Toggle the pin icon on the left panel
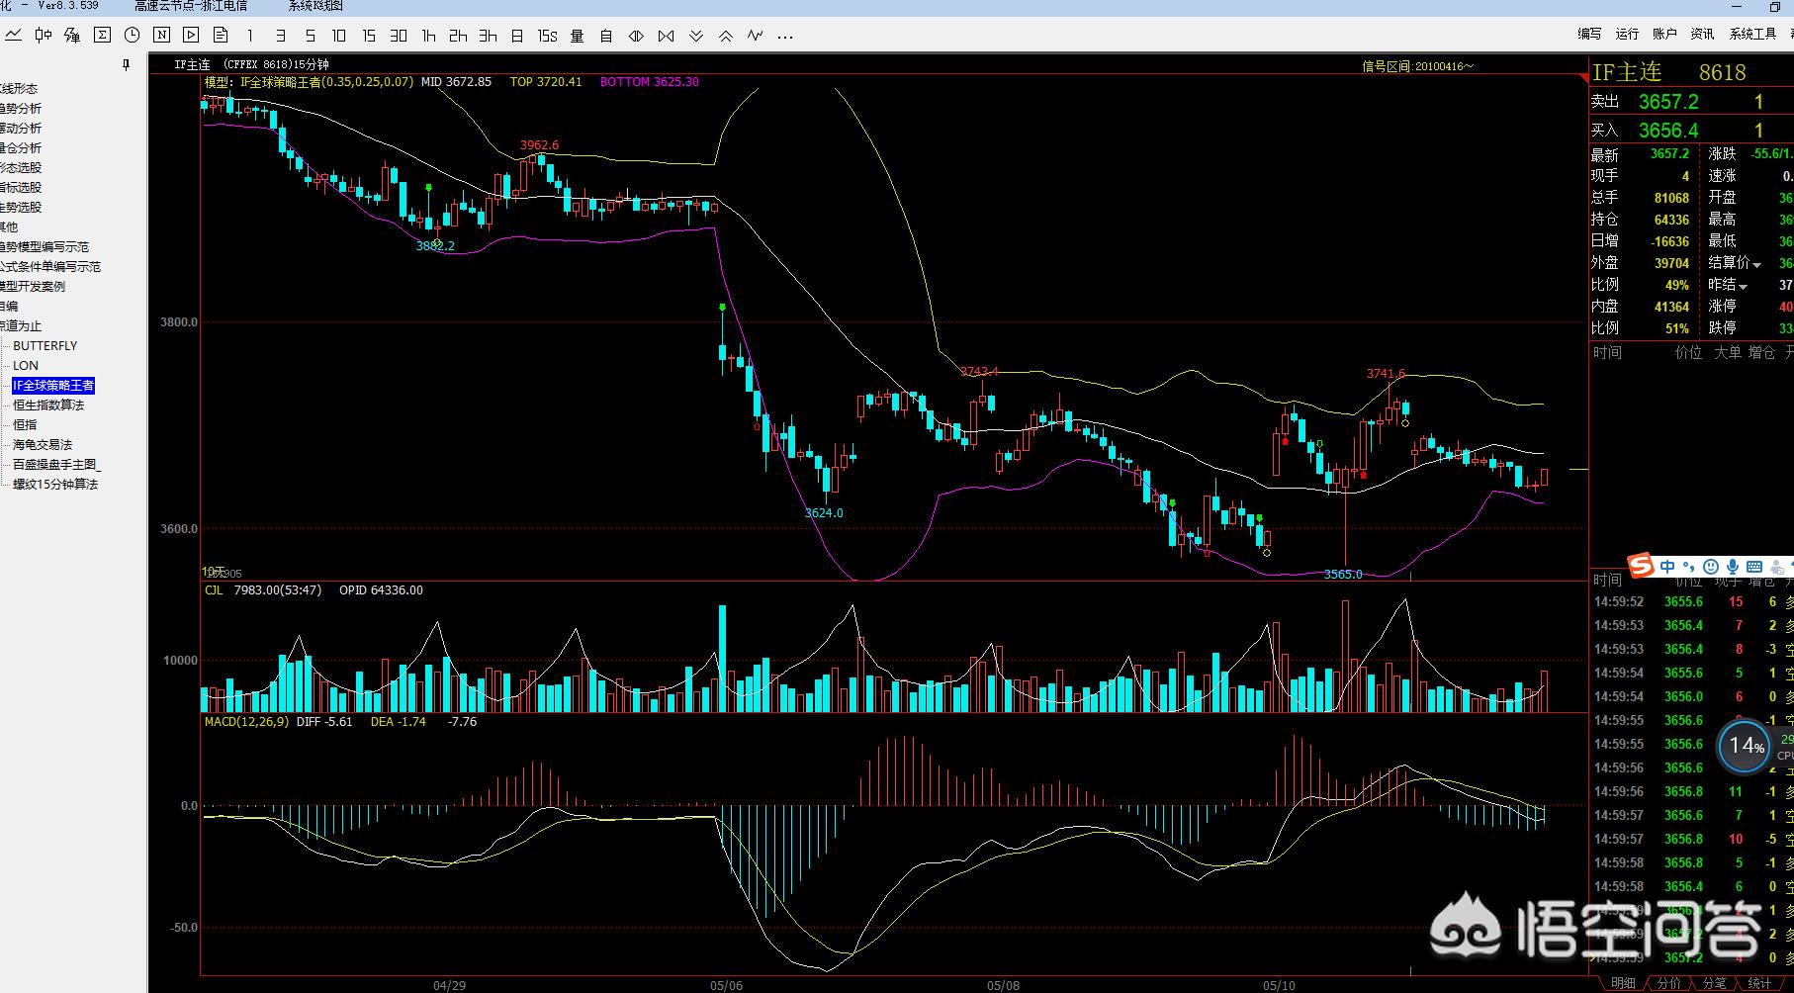This screenshot has width=1794, height=993. (x=126, y=65)
